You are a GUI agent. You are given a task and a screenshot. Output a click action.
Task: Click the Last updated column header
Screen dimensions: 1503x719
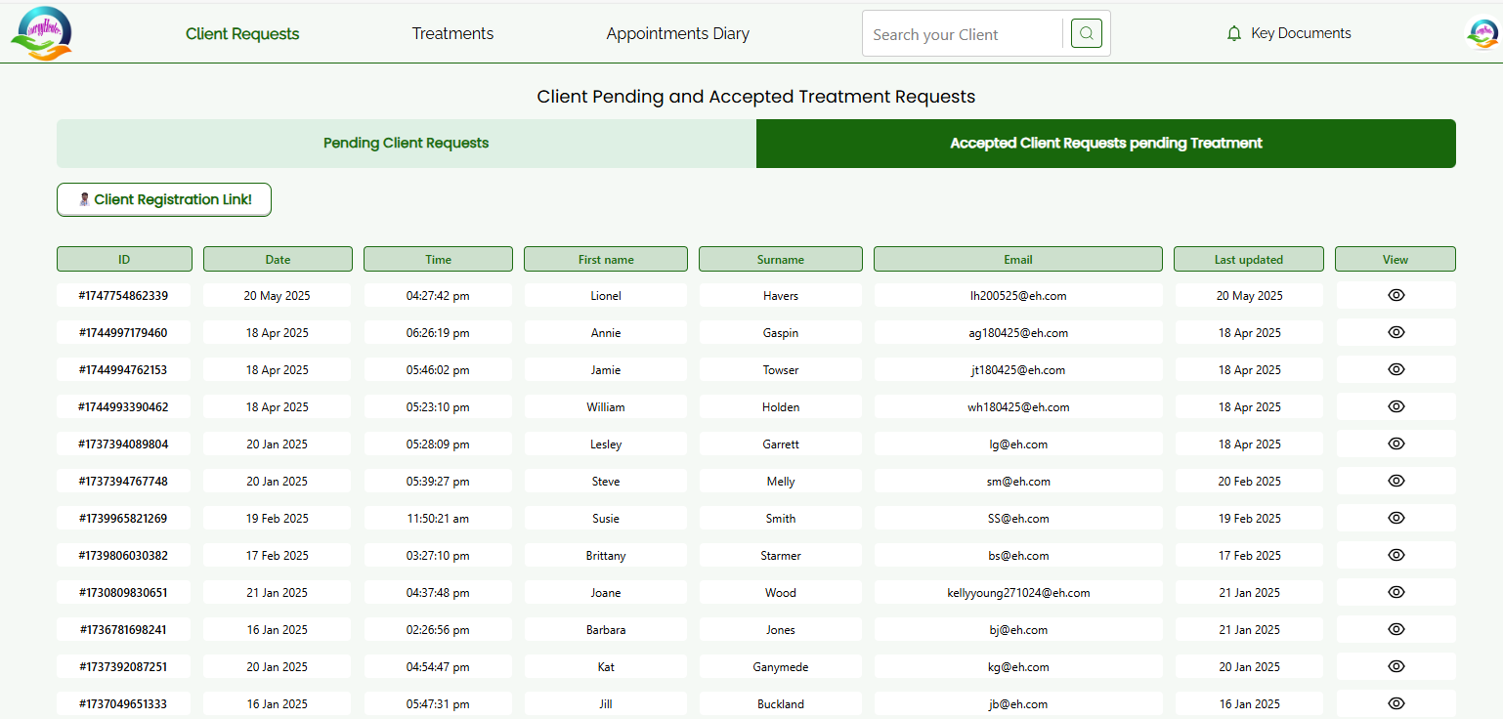tap(1249, 259)
